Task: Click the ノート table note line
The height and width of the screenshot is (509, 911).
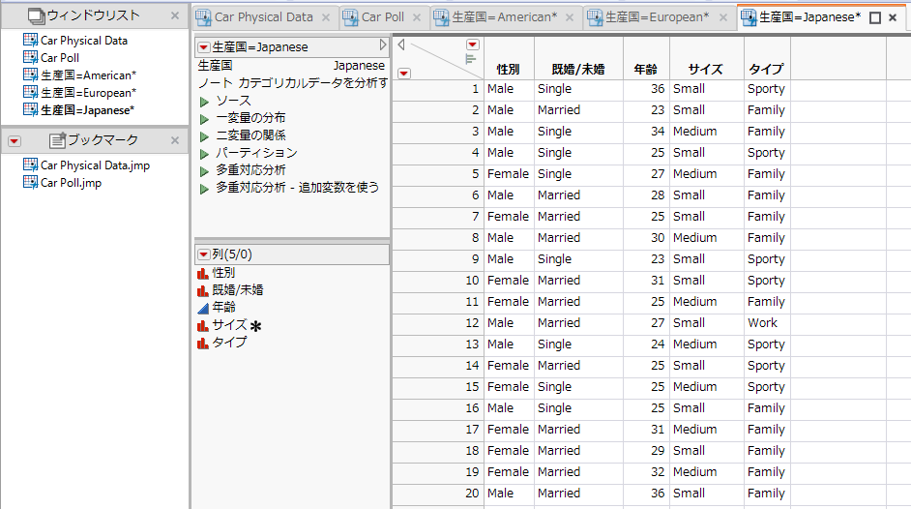Action: [292, 83]
